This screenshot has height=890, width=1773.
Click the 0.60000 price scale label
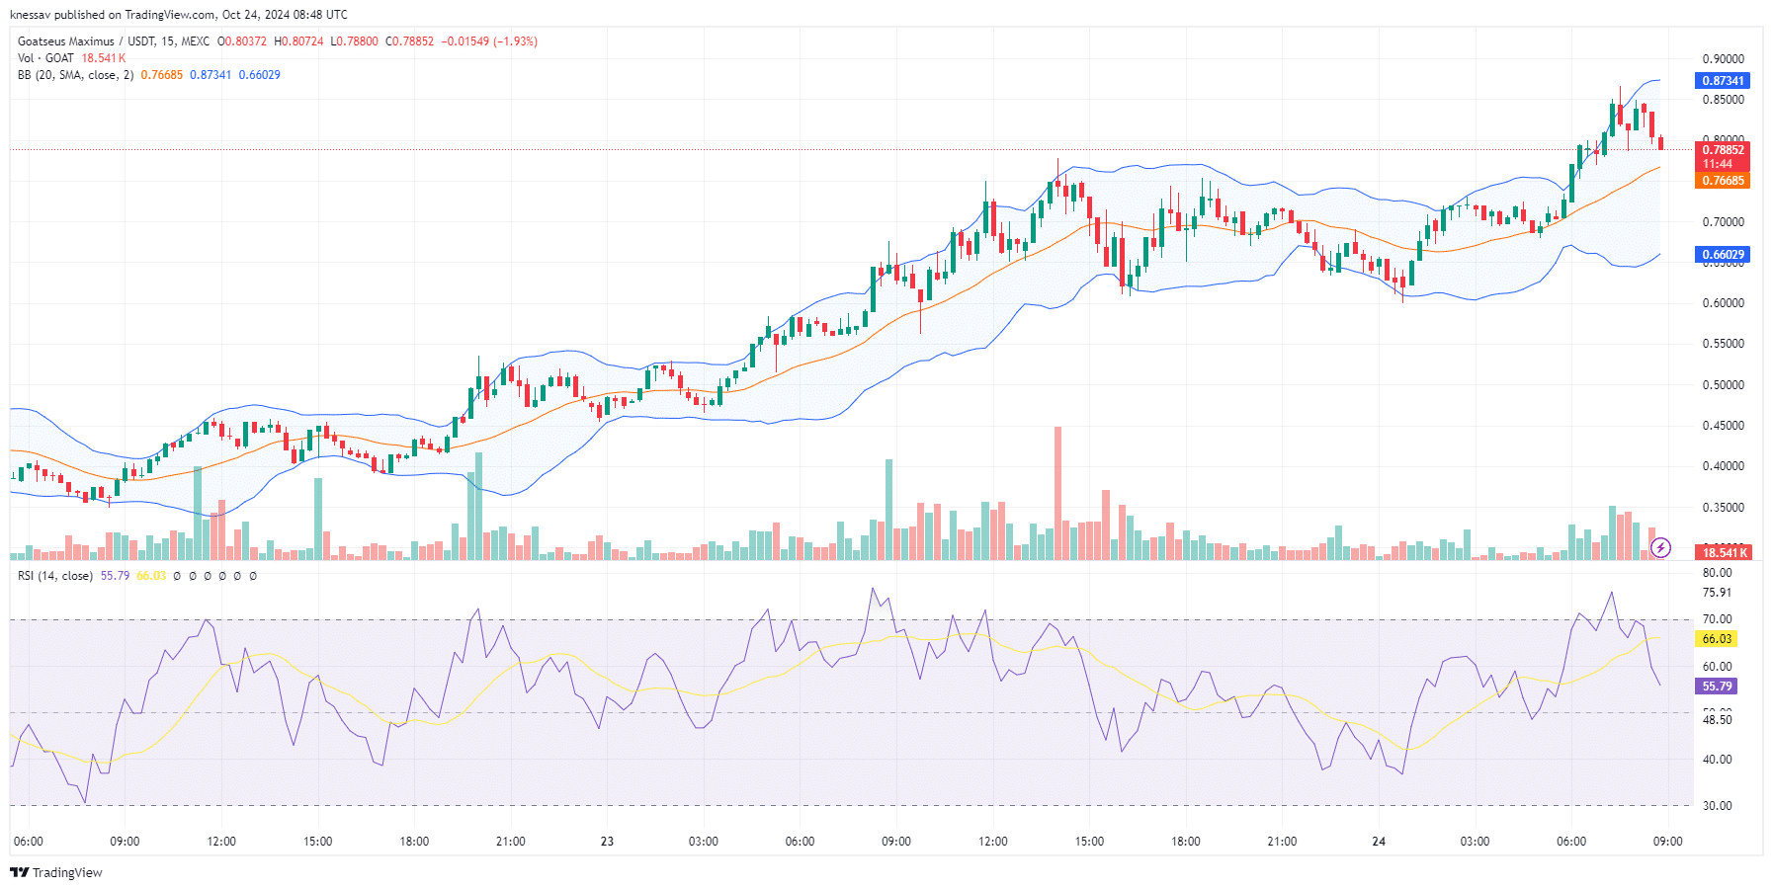(x=1723, y=303)
